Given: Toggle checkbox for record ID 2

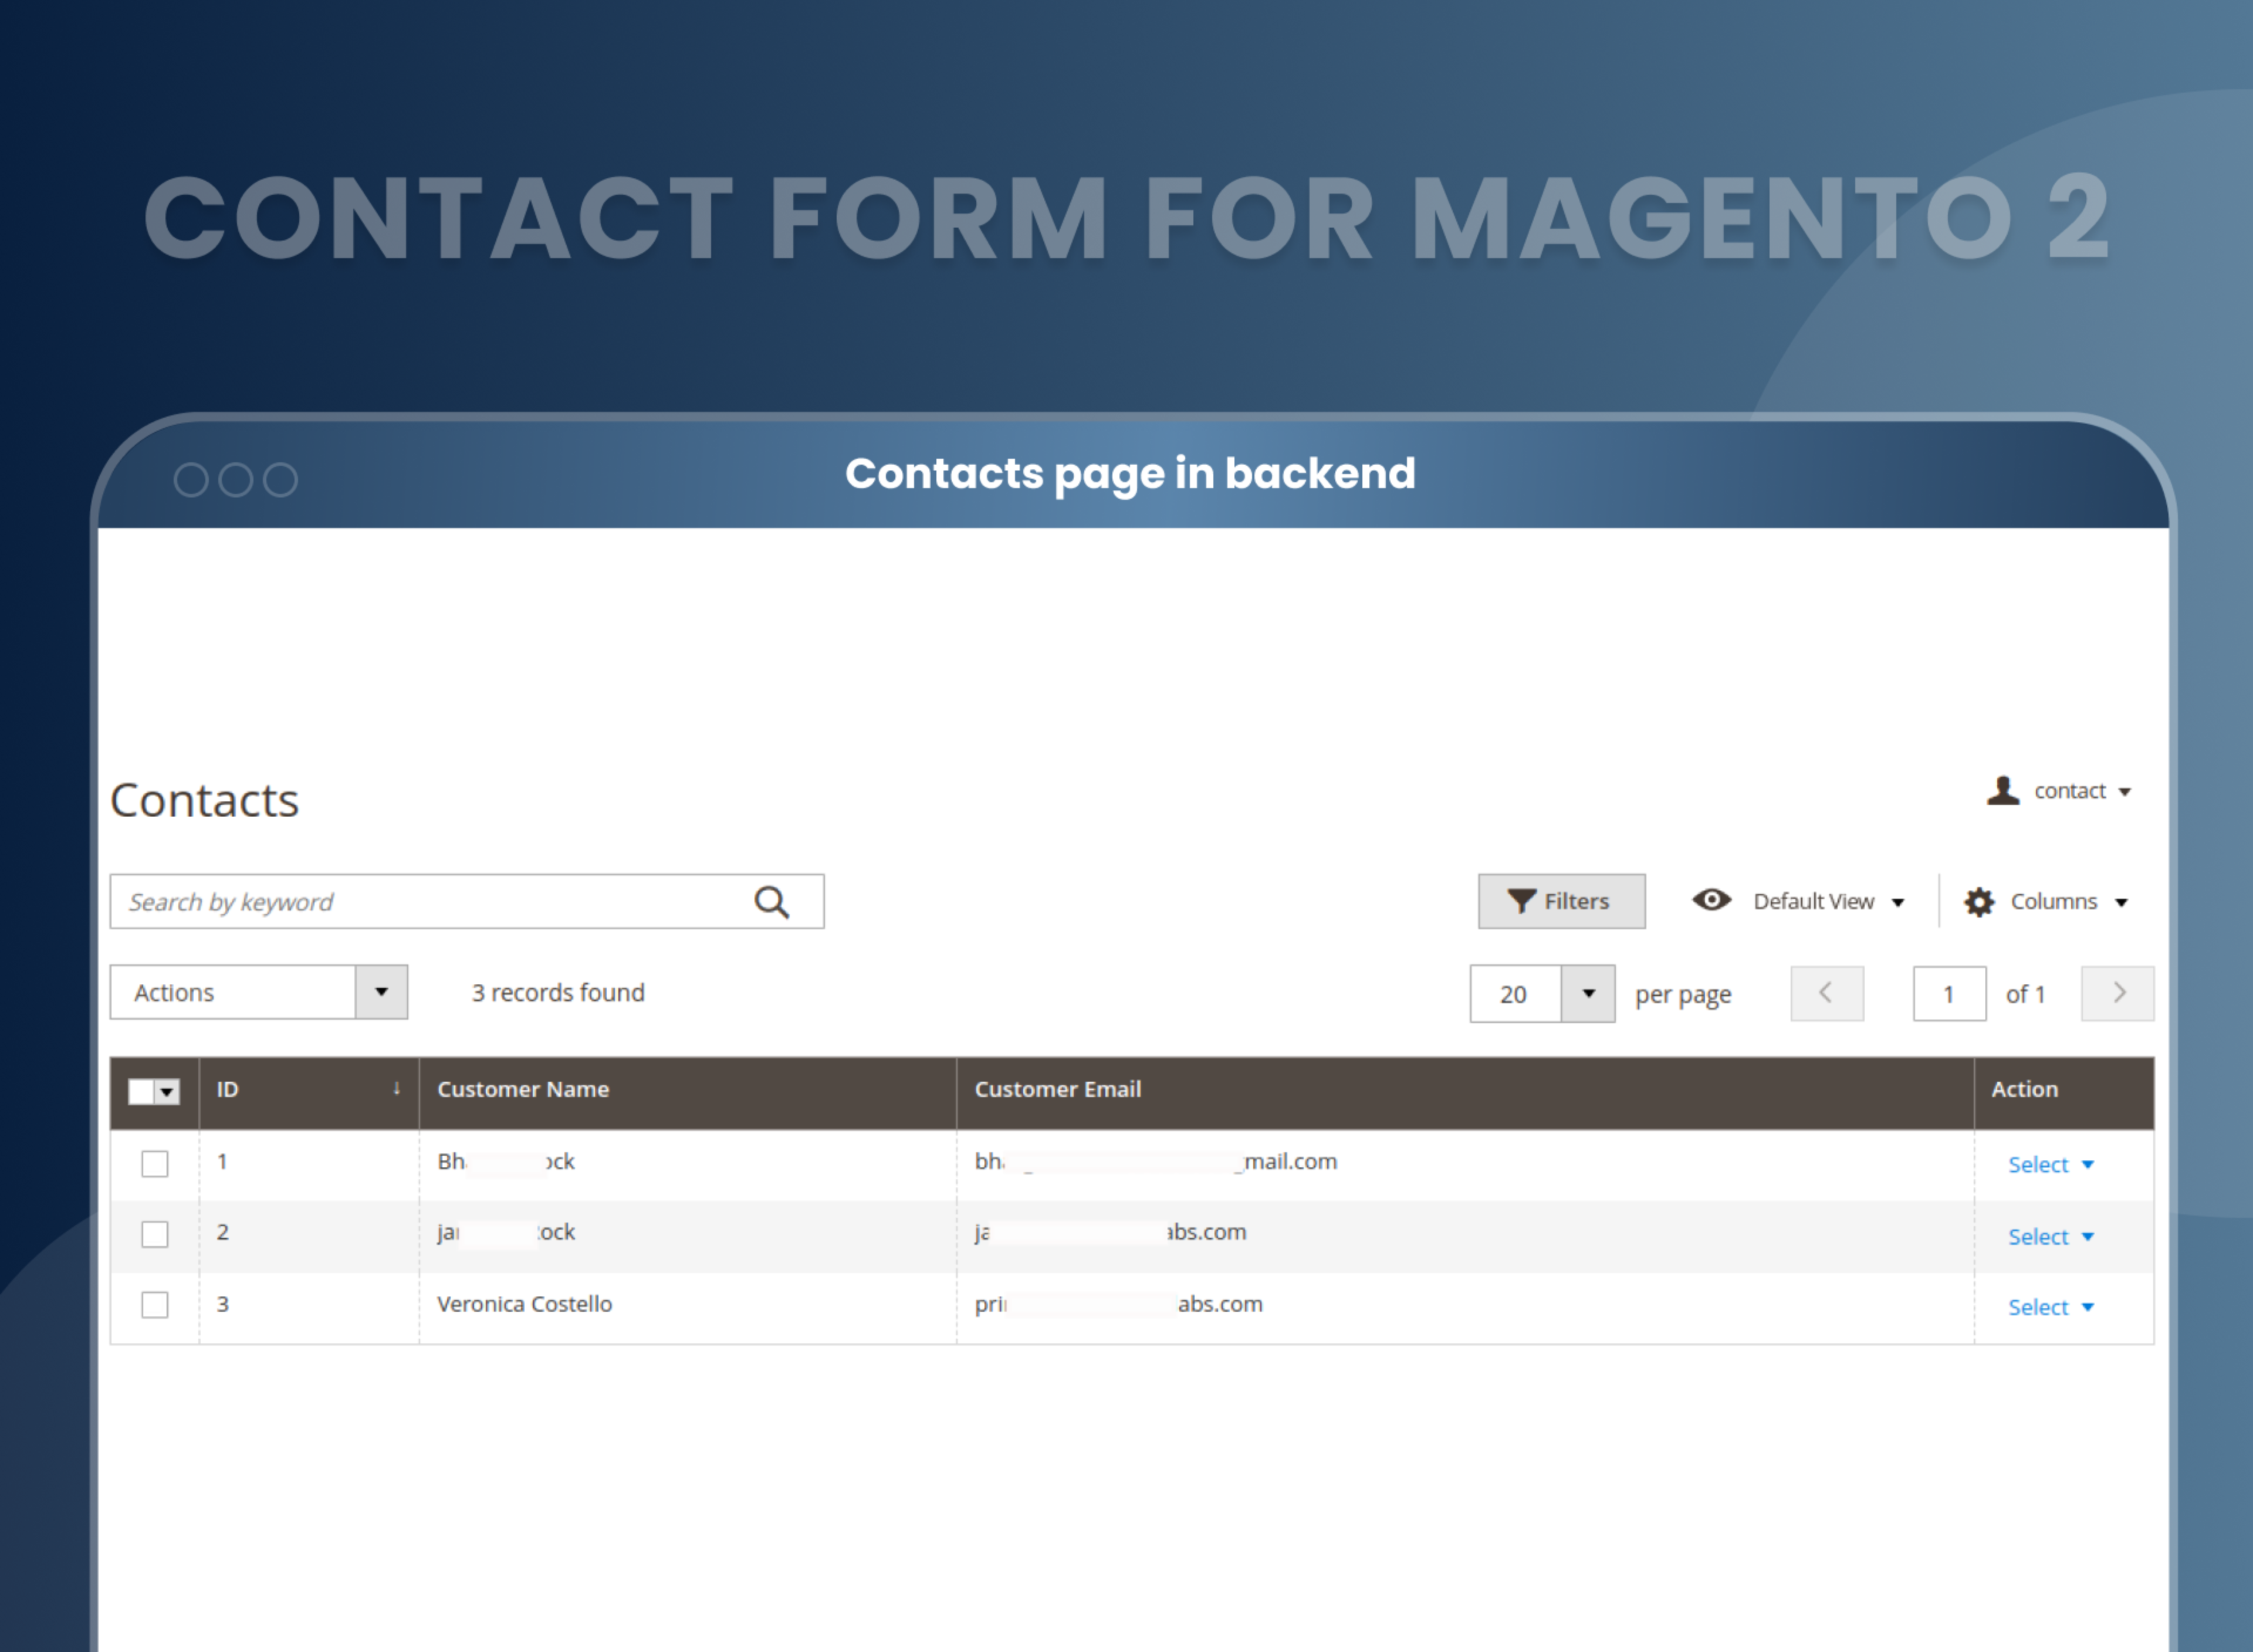Looking at the screenshot, I should click(154, 1234).
